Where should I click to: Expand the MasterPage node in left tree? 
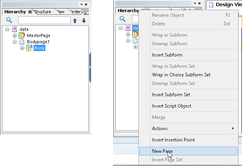tap(14, 35)
